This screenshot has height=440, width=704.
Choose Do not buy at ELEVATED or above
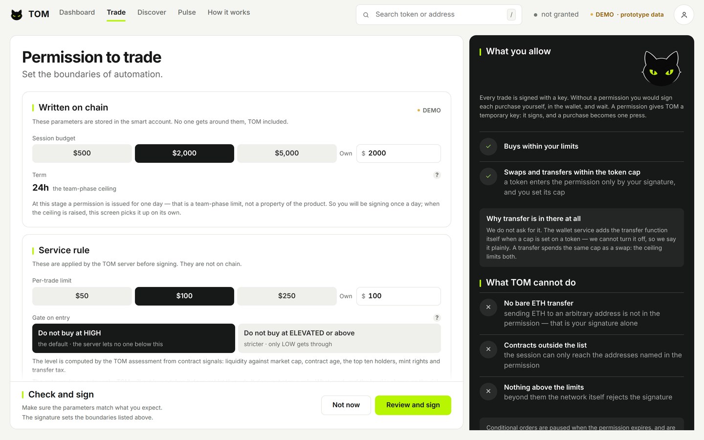point(339,338)
